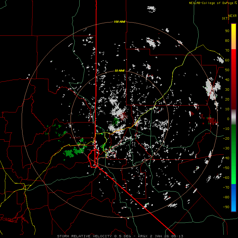The width and height of the screenshot is (238, 238).
Task: Click the -30 value on velocity scale
Action: 226,148
